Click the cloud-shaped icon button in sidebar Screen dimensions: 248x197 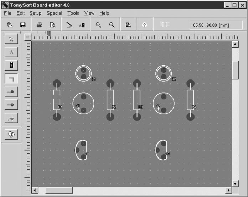click(x=11, y=134)
